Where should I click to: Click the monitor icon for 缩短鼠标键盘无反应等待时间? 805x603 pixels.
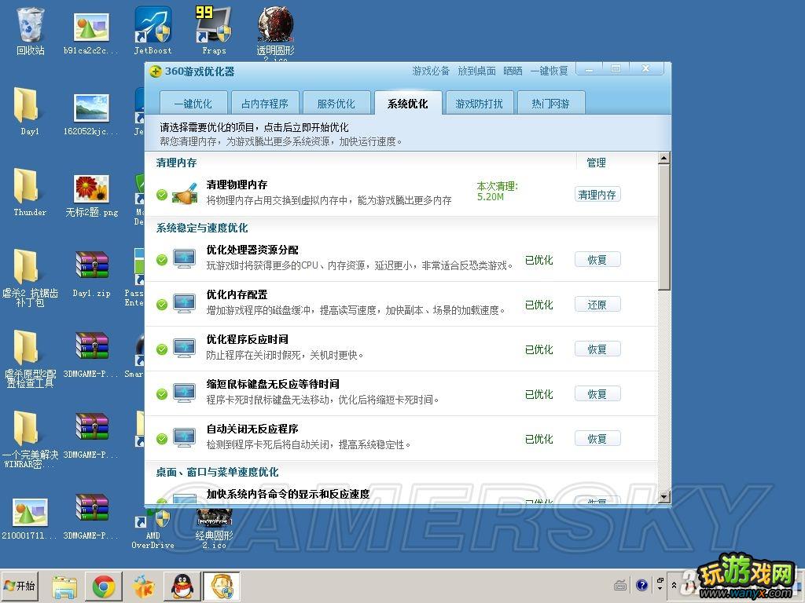point(184,393)
